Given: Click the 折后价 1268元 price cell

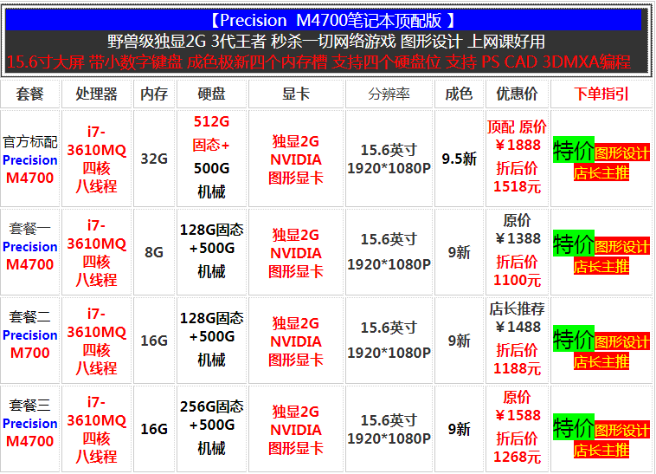Looking at the screenshot, I should [x=518, y=428].
